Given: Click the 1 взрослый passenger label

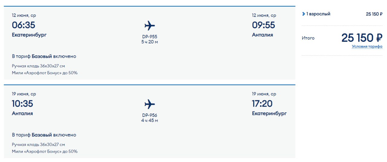Looking at the screenshot, I should [x=318, y=14].
